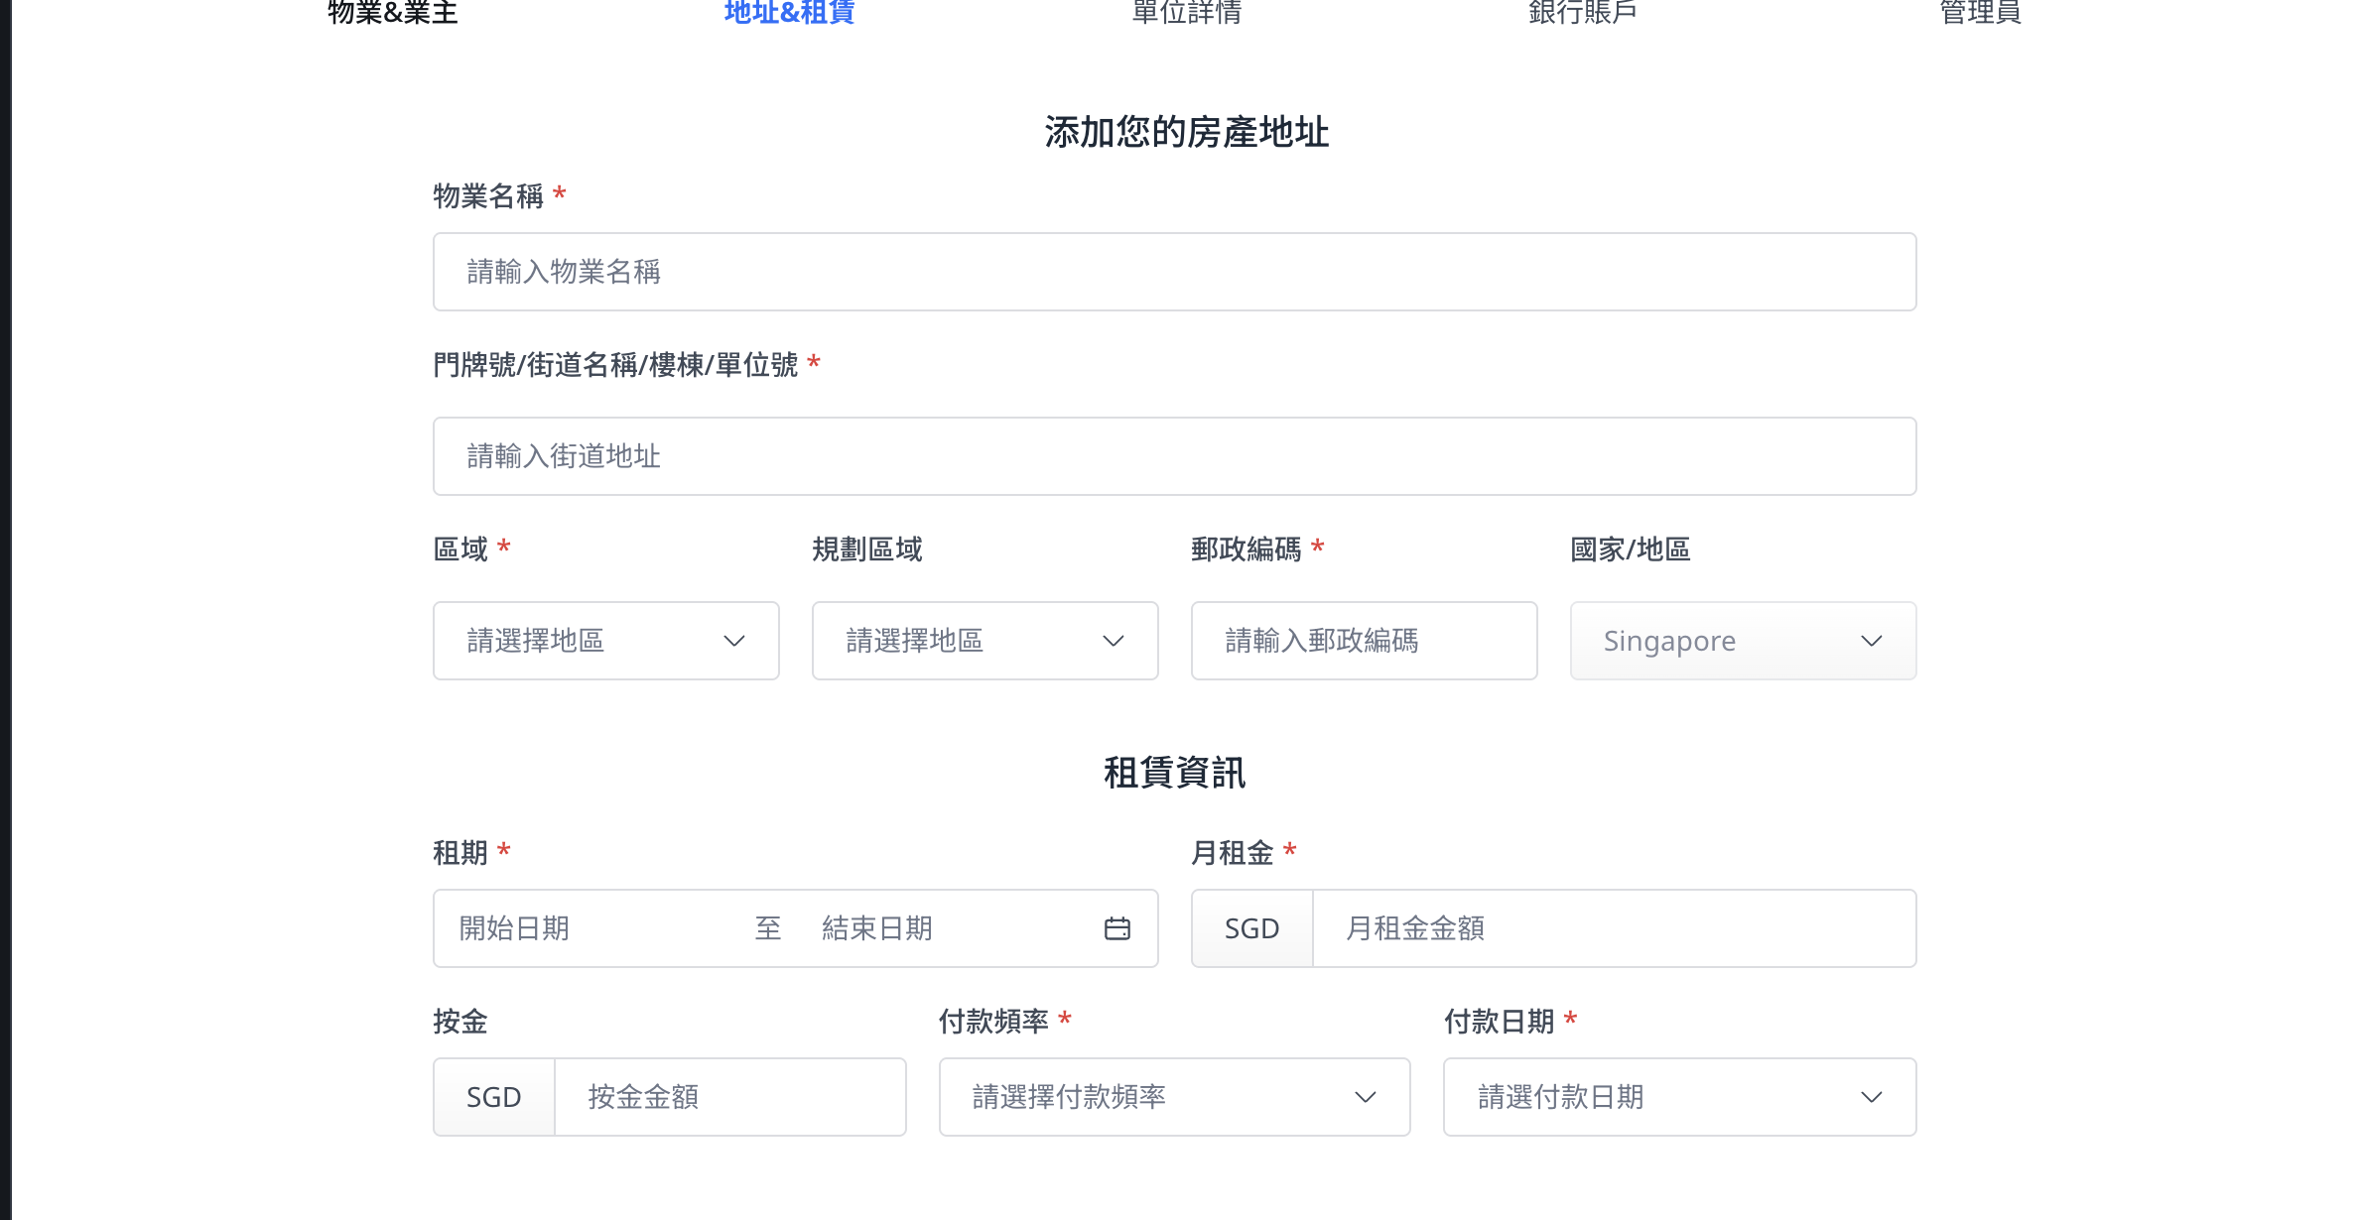Go to the 單位詳情 step tab
2362x1220 pixels.
pos(1187,12)
